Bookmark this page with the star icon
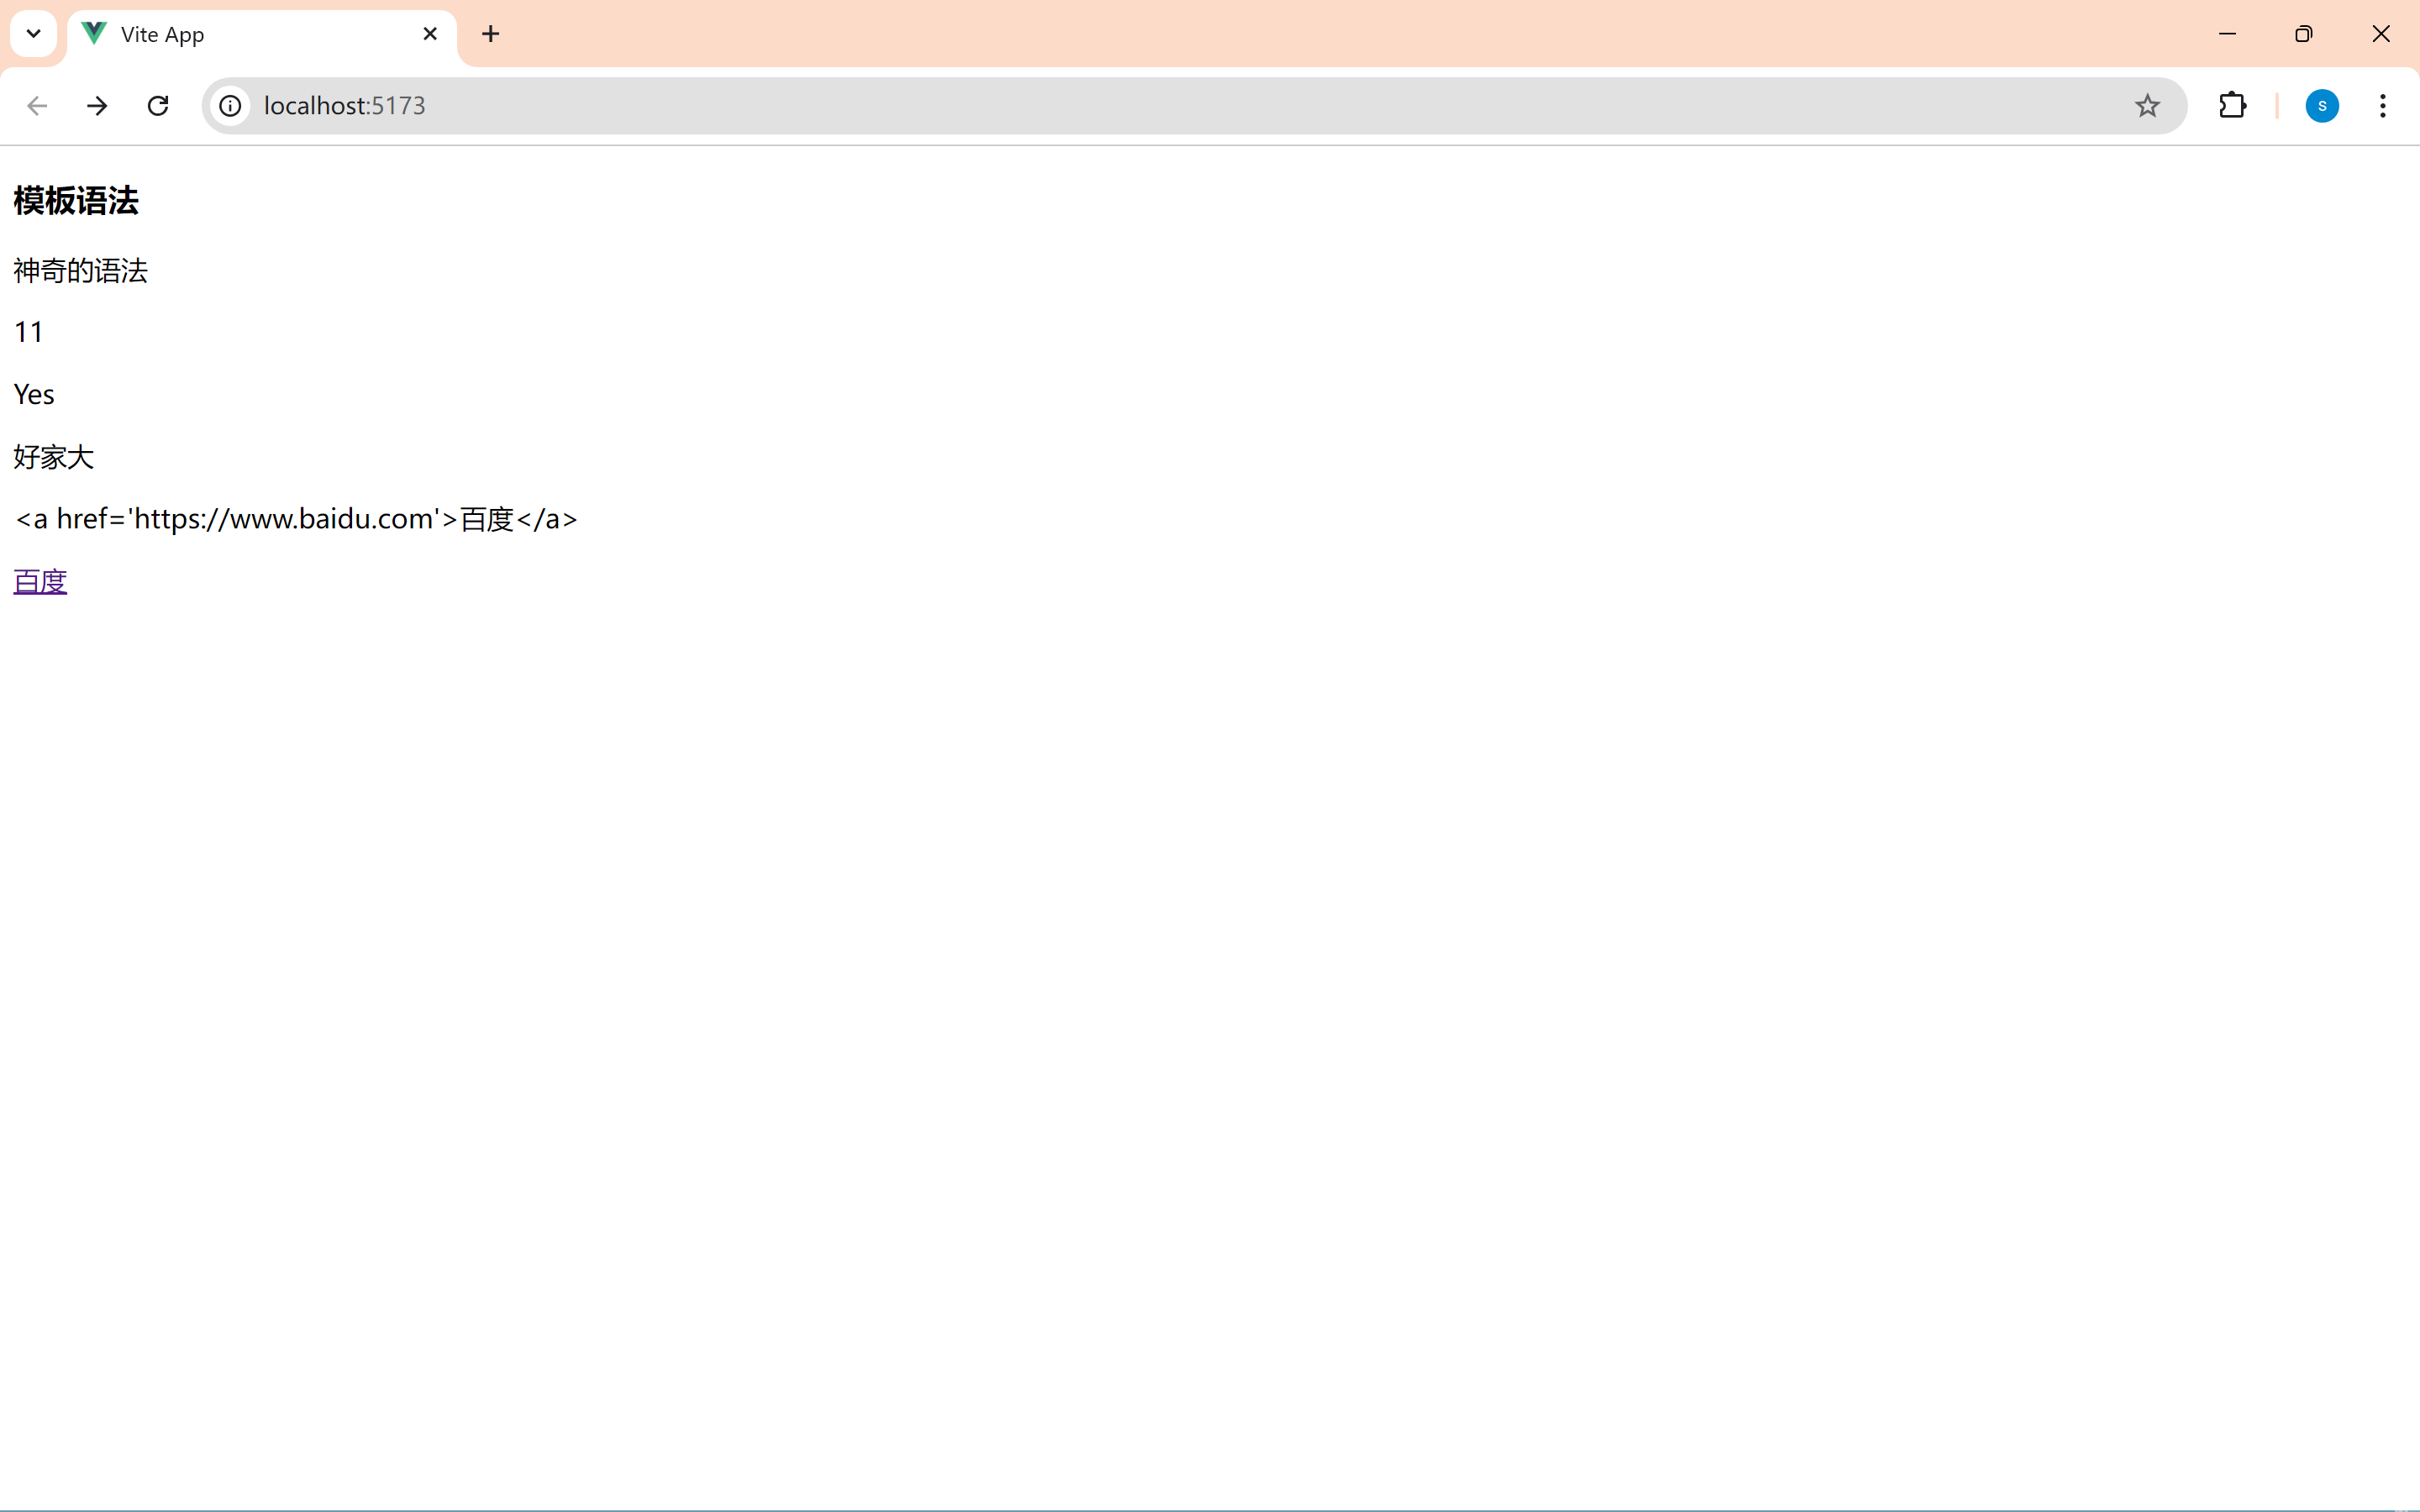This screenshot has width=2420, height=1512. coord(2147,106)
